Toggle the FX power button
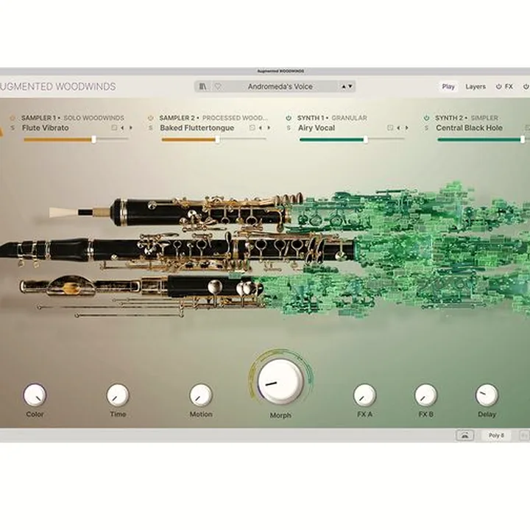Viewport: 530px width, 530px height. pyautogui.click(x=498, y=87)
